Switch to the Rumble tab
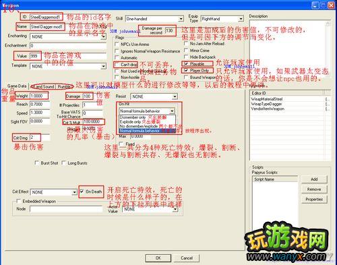 (x=64, y=86)
